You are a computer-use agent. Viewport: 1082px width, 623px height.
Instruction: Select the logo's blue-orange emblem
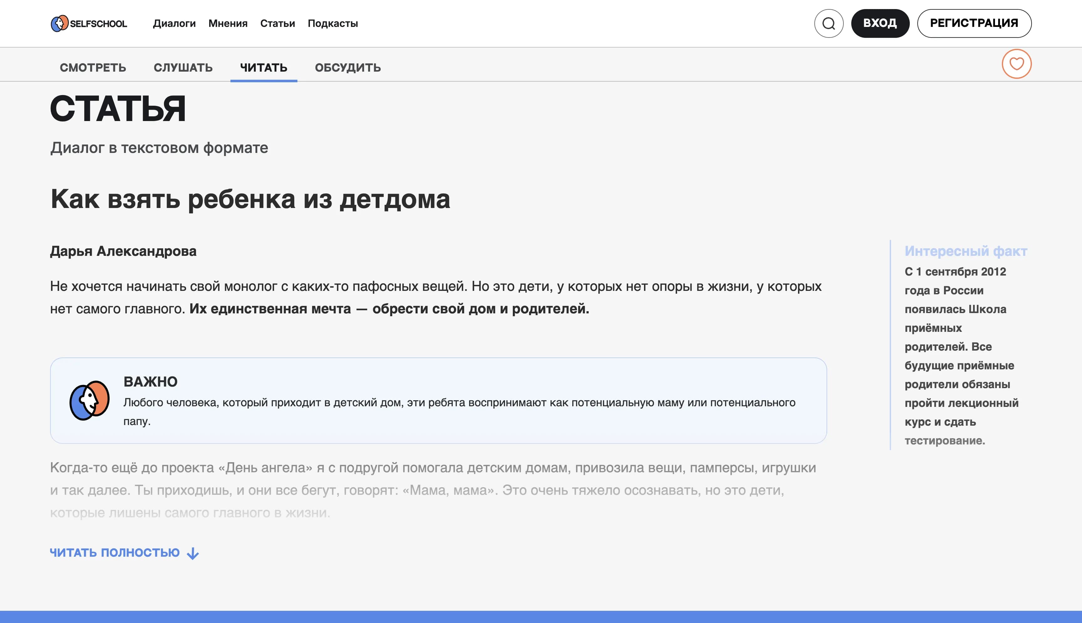[59, 23]
